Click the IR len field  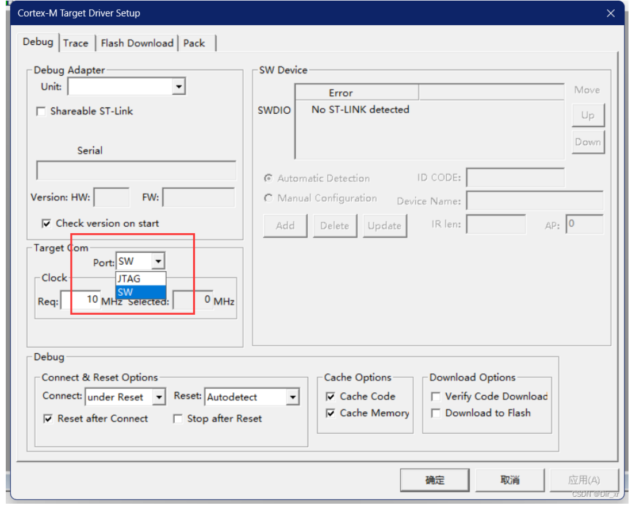click(x=496, y=224)
